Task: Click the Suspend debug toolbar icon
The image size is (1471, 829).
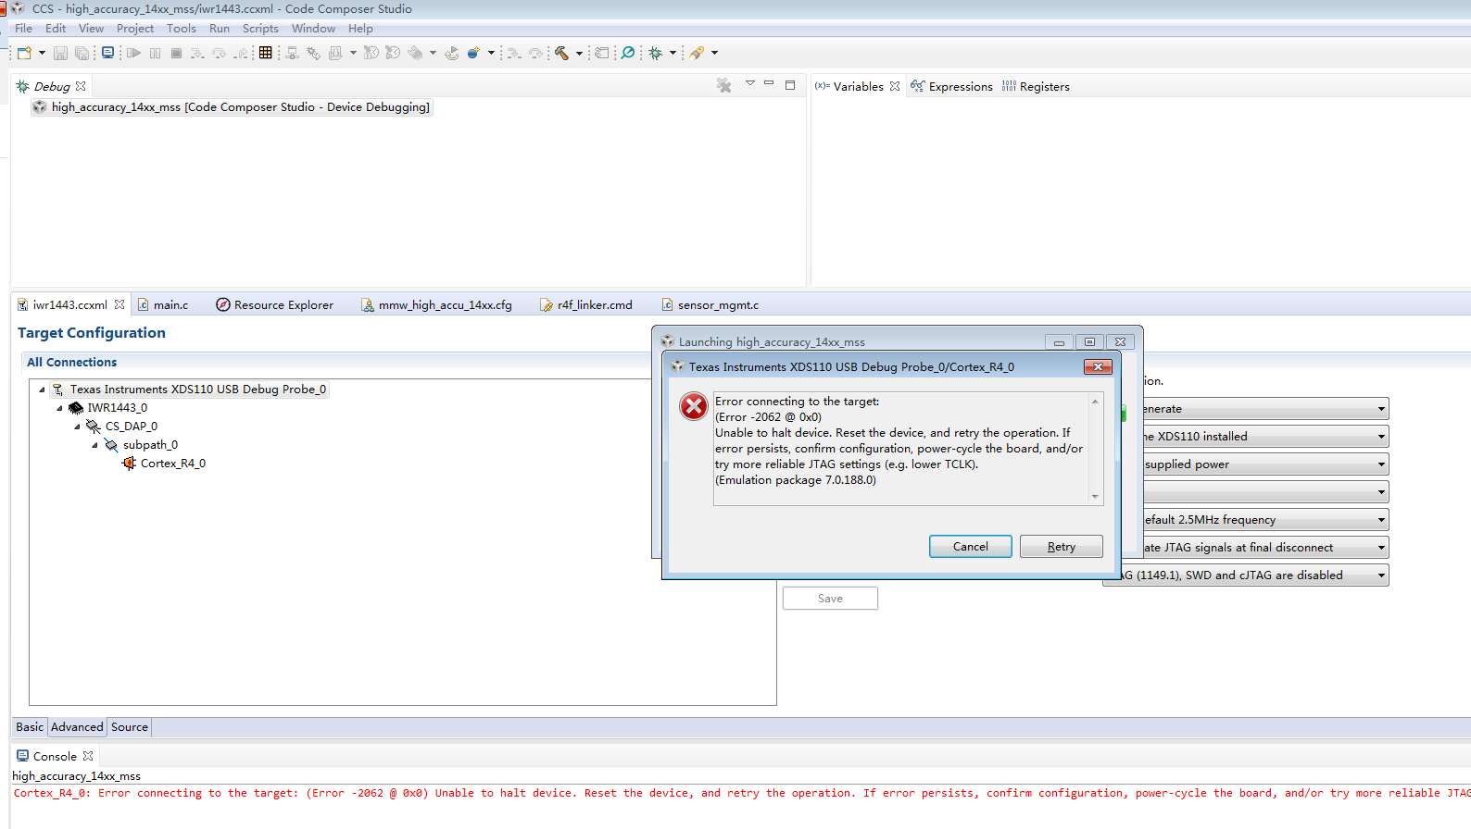Action: (x=155, y=53)
